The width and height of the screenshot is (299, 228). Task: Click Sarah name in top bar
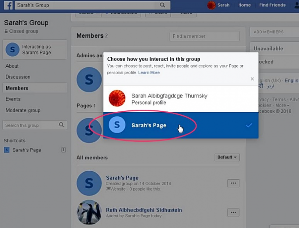[x=223, y=5]
